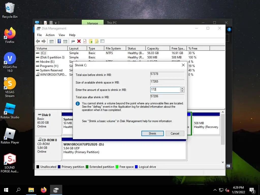Viewport: 260px width, 195px height.
Task: Click the CD-ROM 0 label panel
Action: (48, 148)
